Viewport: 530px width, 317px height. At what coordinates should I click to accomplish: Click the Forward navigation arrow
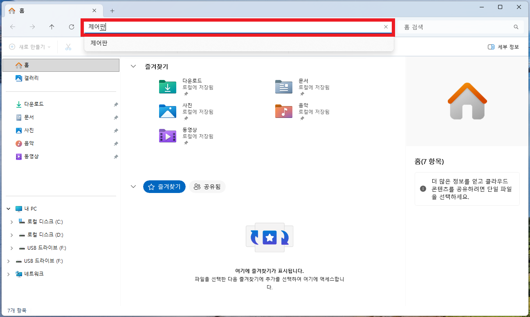[x=32, y=27]
